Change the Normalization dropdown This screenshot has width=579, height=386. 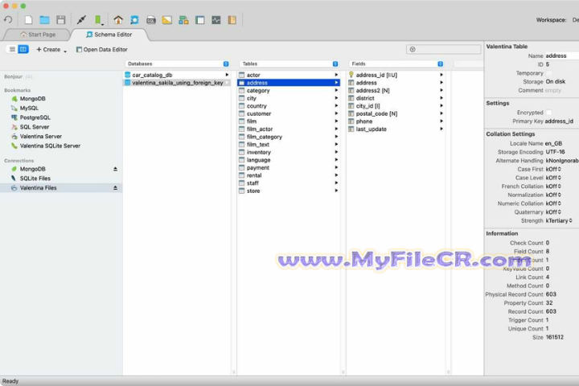click(553, 195)
